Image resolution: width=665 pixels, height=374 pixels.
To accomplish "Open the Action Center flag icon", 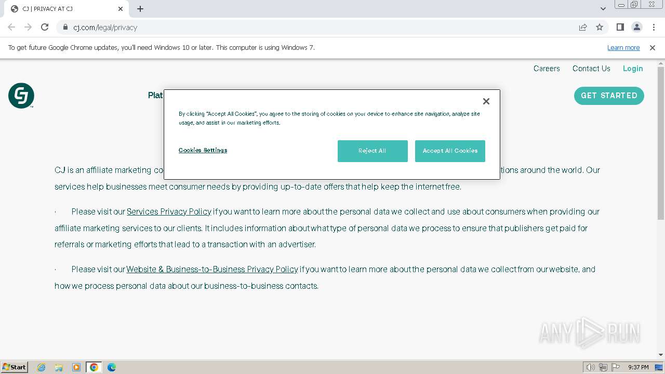I will (616, 367).
